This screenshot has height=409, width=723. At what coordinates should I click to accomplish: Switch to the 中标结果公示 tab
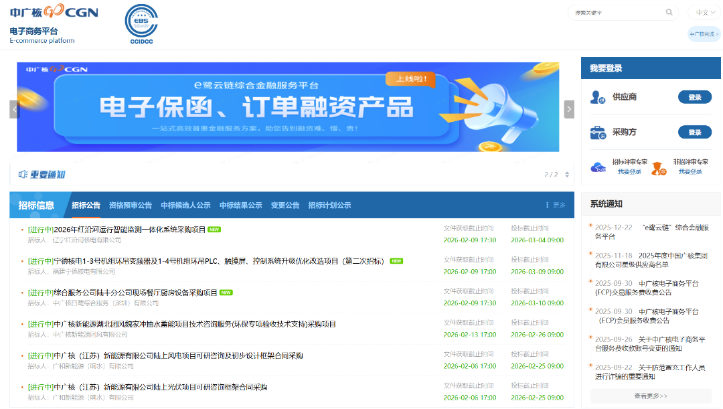click(240, 206)
